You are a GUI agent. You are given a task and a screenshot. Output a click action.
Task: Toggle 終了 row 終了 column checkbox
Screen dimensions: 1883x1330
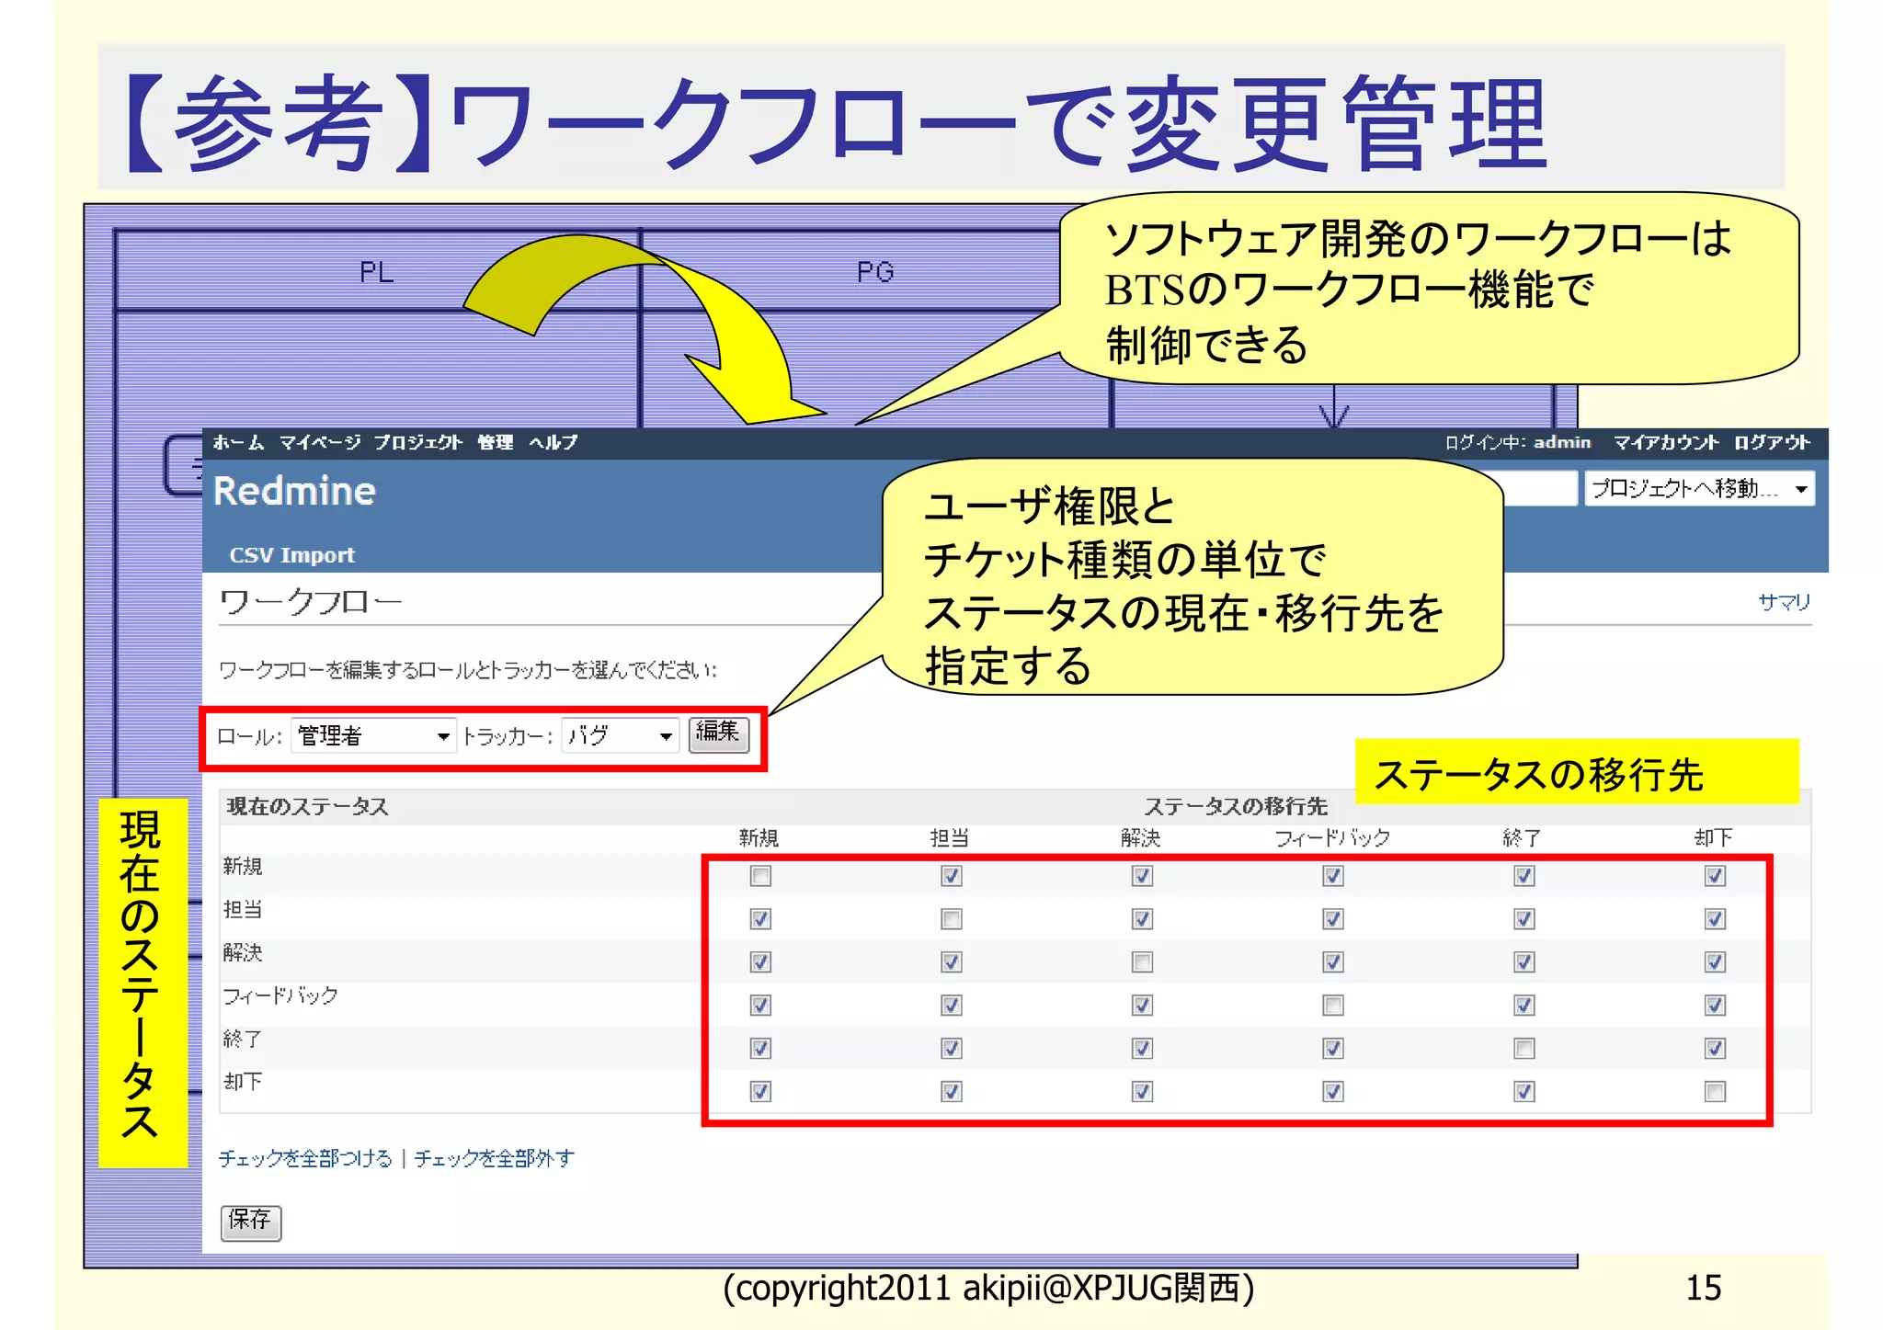tap(1524, 1049)
